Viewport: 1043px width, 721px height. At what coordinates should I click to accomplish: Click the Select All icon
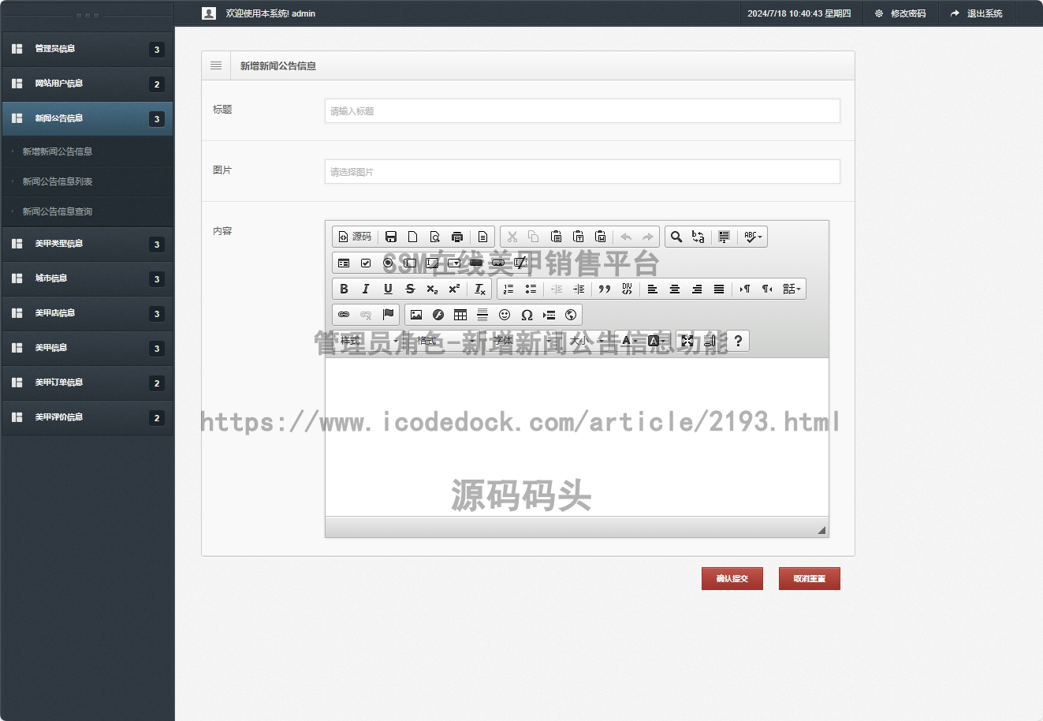pyautogui.click(x=724, y=237)
